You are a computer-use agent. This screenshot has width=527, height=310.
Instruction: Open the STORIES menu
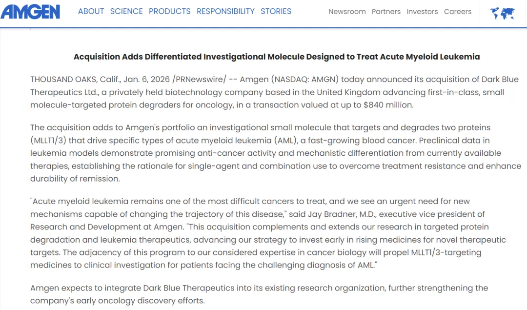click(276, 11)
